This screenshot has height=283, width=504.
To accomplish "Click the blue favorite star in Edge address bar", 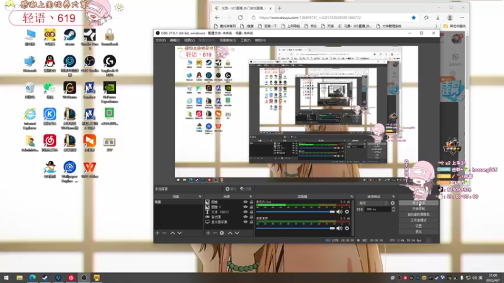I will click(x=414, y=18).
